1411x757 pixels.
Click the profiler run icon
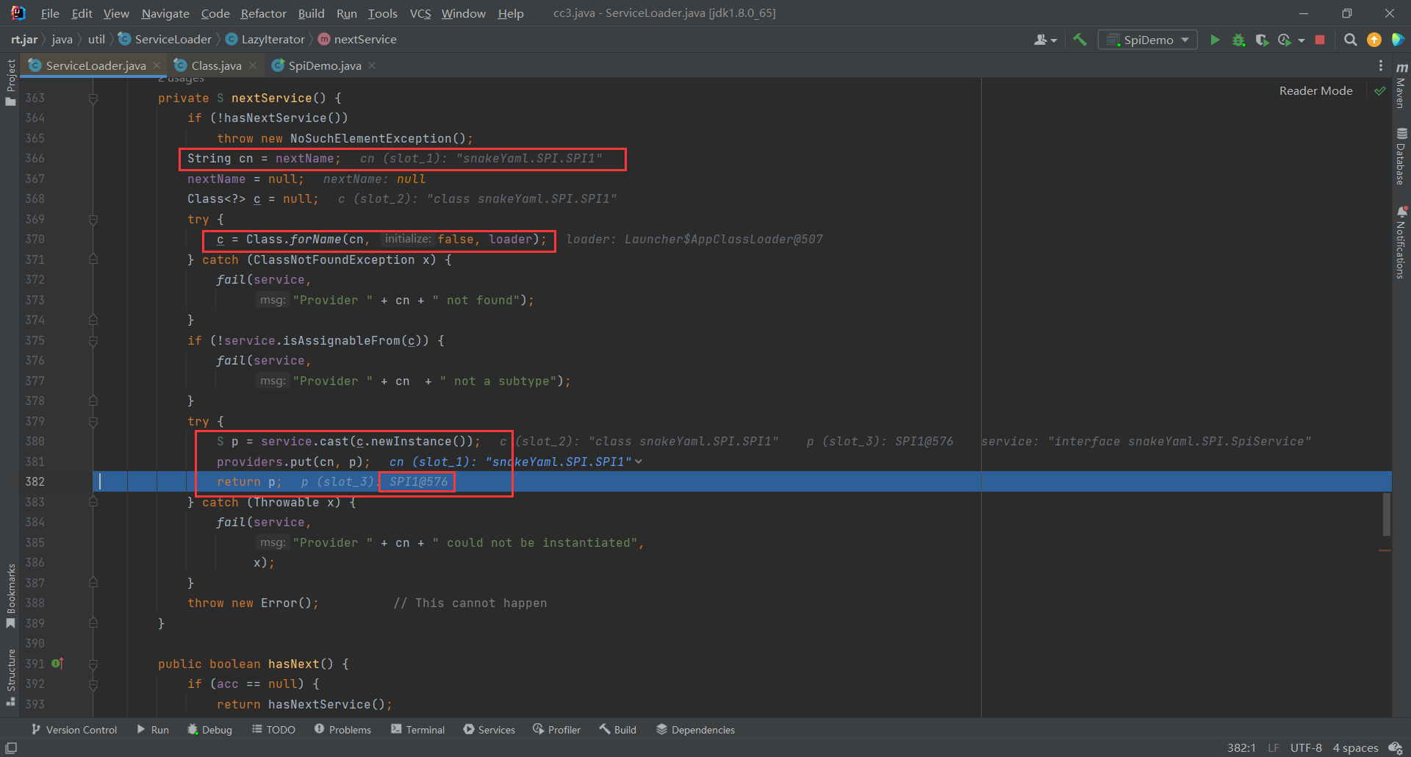click(x=1285, y=40)
